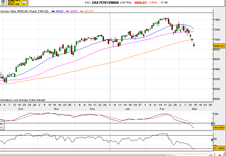Viewport: 226px width, 156px height.
Task: Click the DAX PERFORMAN title text
Action: (105, 3)
